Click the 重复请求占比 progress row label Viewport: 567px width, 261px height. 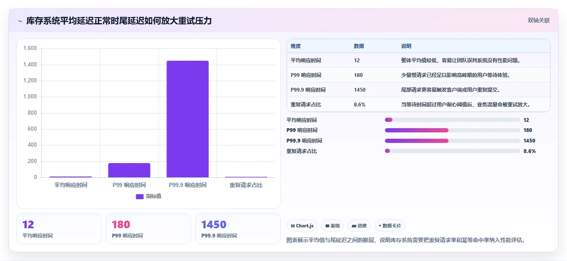[301, 151]
